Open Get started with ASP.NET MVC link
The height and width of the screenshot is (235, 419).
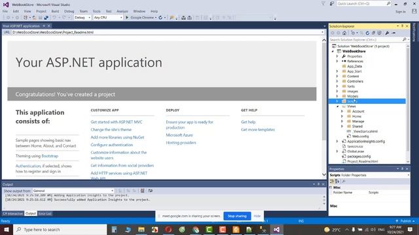pyautogui.click(x=117, y=122)
